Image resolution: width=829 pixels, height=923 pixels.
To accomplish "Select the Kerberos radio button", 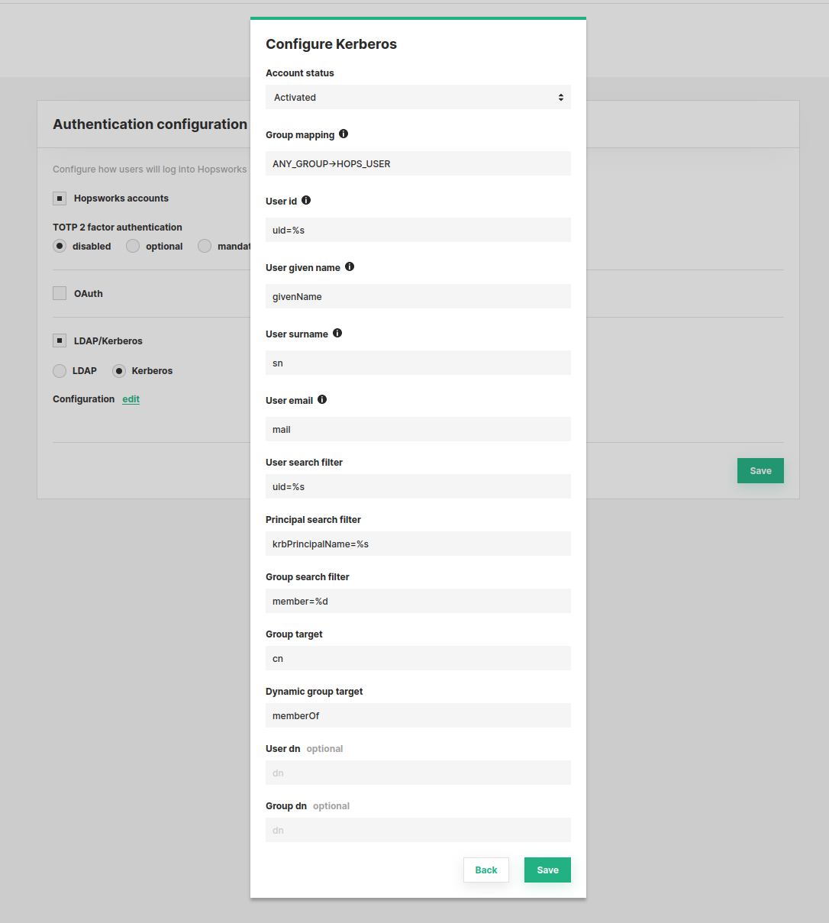I will [x=119, y=370].
